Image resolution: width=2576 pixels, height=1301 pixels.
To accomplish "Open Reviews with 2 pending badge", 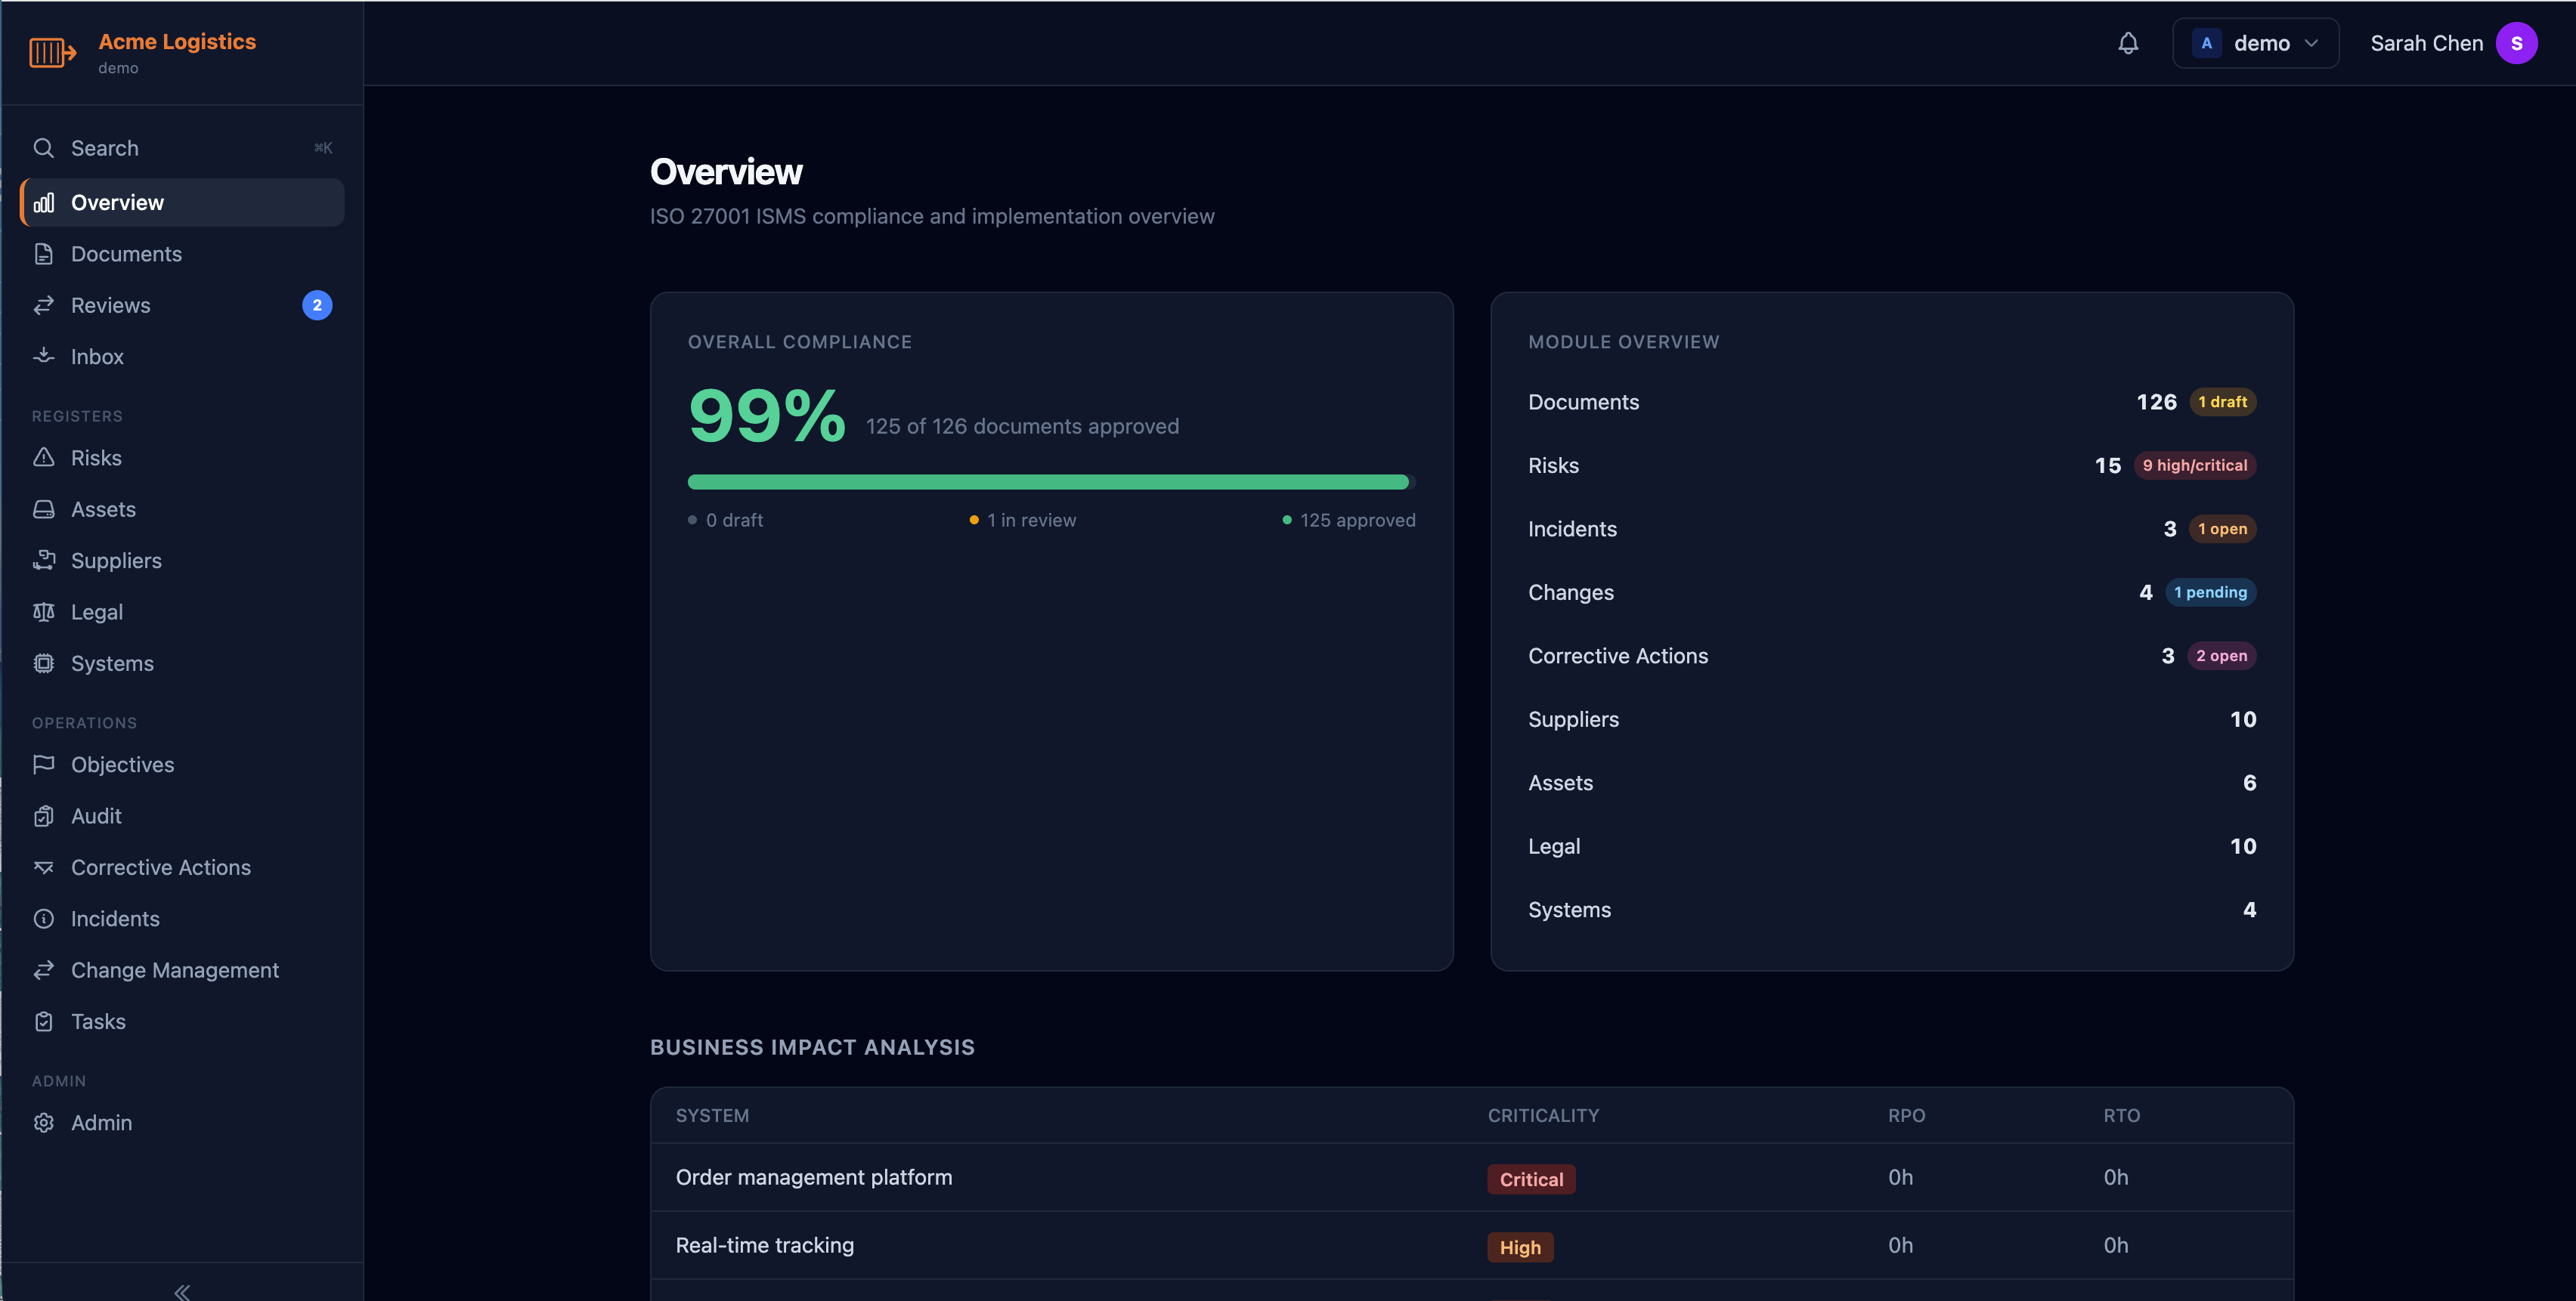I will coord(182,304).
